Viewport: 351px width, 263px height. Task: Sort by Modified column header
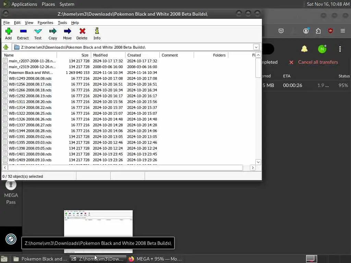108,55
